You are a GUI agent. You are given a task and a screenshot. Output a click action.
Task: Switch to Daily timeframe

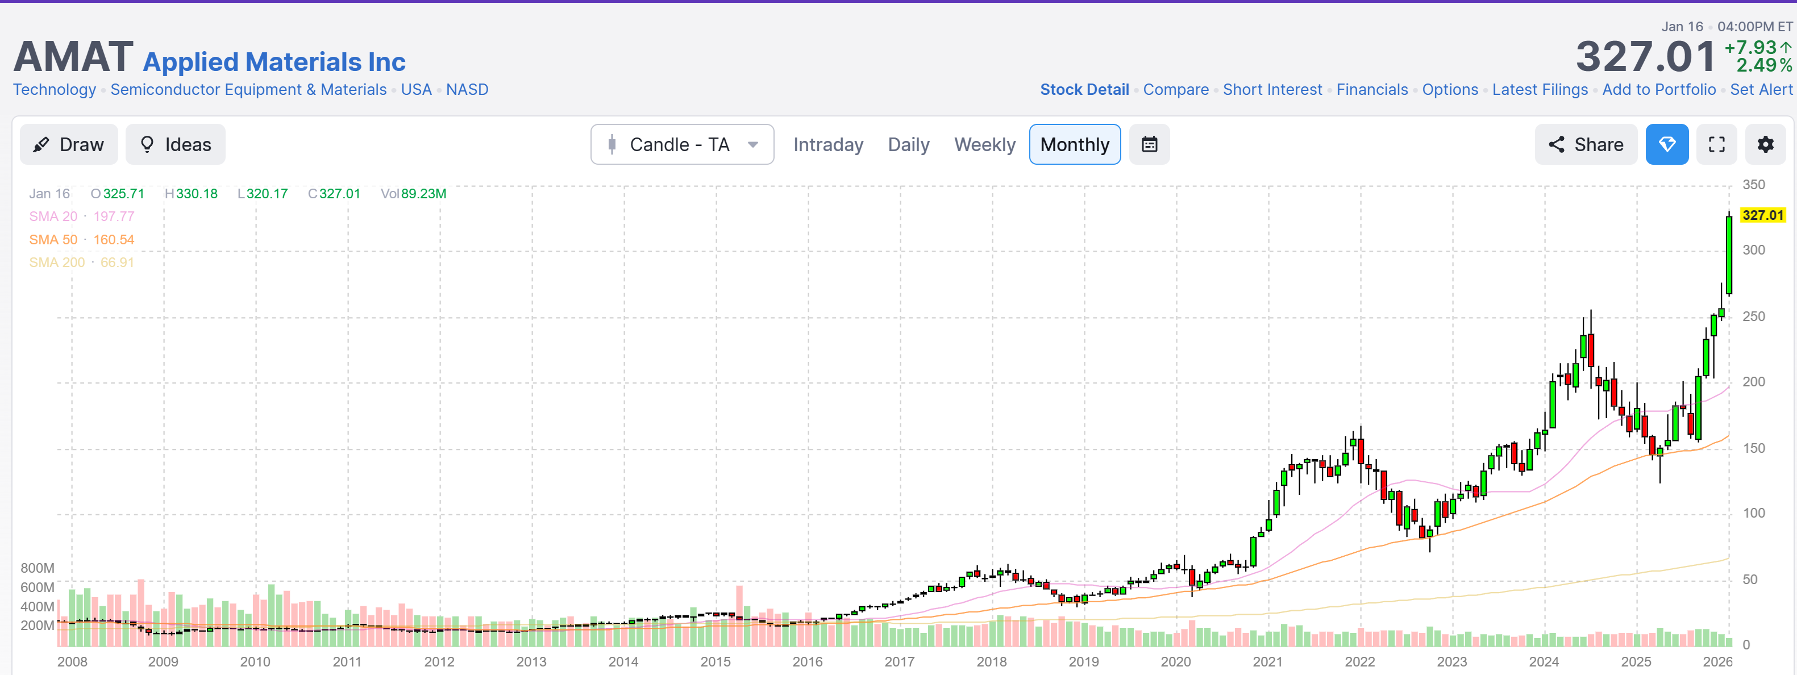point(908,144)
